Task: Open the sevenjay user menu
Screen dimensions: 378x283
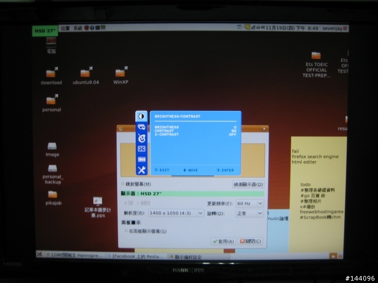Action: coord(332,28)
